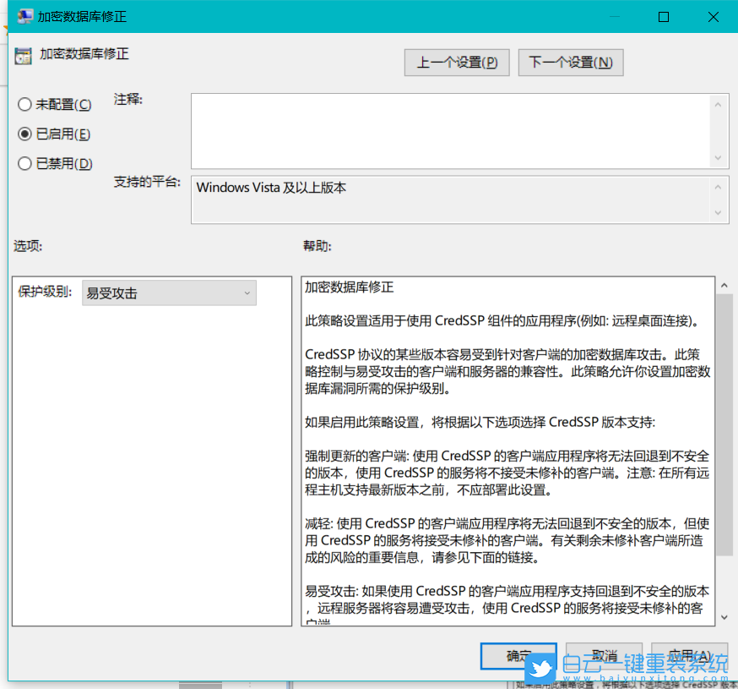Select the 未配置(C) radio button
738x689 pixels.
(24, 104)
